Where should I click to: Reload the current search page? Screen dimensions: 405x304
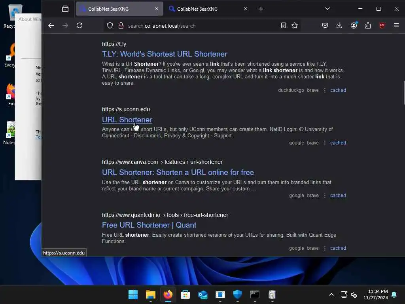point(79,25)
